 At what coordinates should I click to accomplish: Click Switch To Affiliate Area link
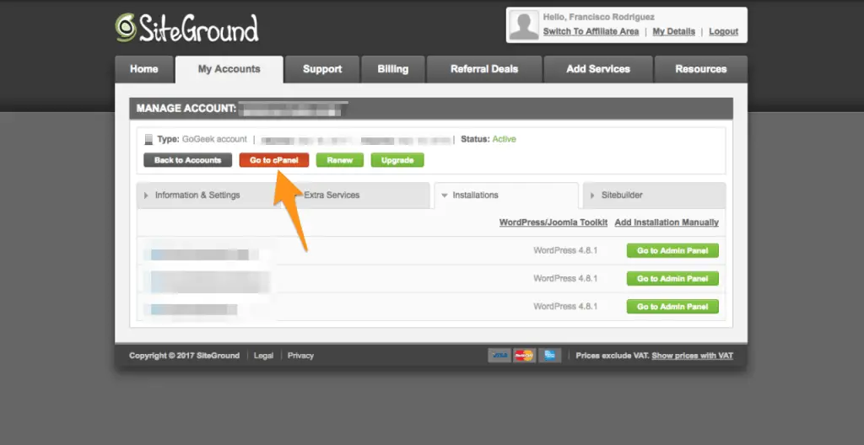[591, 31]
